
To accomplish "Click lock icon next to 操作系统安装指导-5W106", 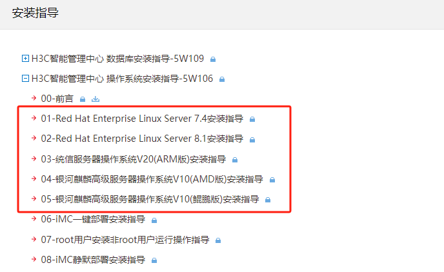I will click(222, 79).
